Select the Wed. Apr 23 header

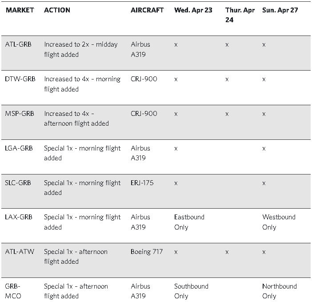click(x=193, y=10)
